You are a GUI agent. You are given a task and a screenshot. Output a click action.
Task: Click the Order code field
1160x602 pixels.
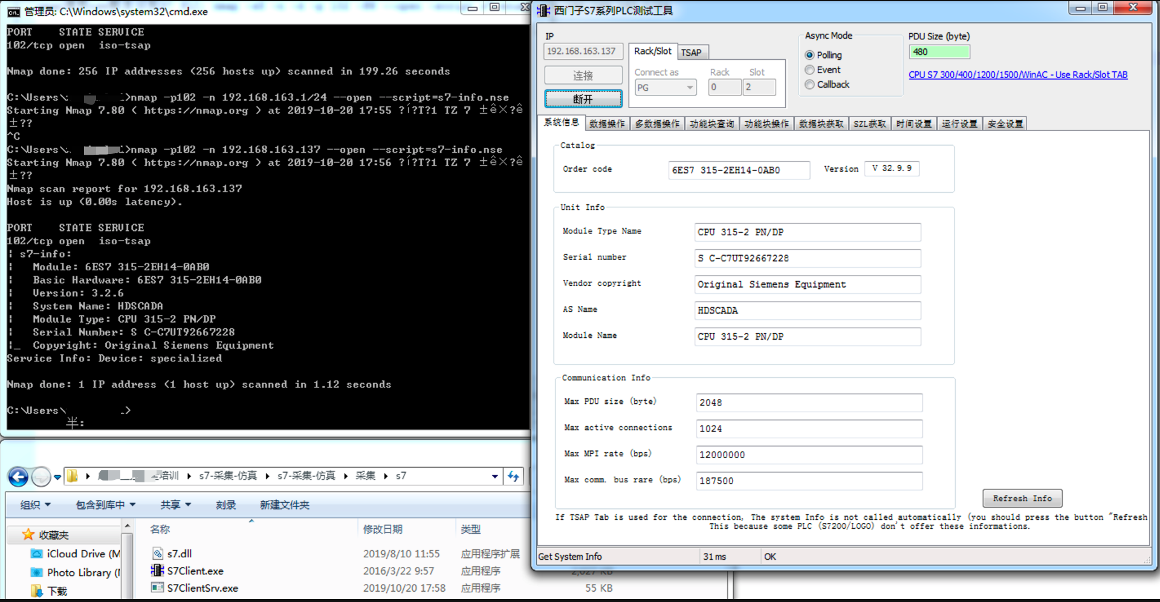tap(739, 170)
